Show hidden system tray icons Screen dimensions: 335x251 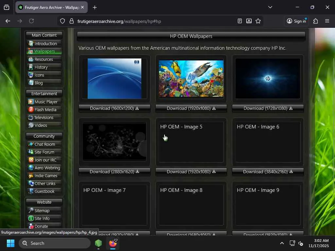click(x=282, y=243)
